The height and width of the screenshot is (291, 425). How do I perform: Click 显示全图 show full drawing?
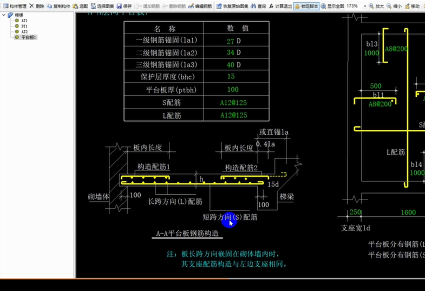tap(332, 6)
